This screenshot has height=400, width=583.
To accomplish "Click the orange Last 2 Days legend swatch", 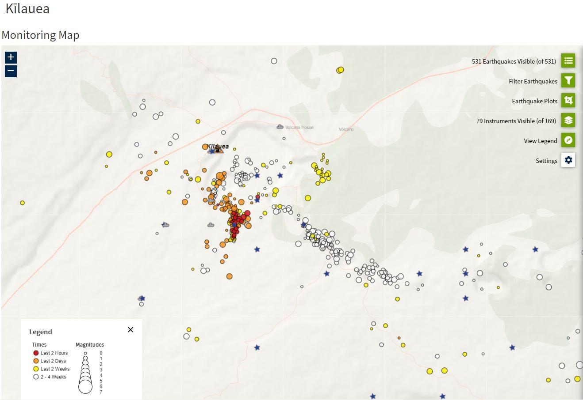I will point(36,361).
